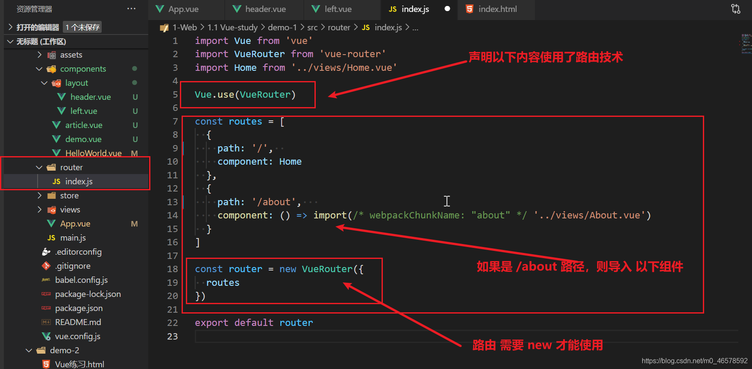Screen dimensions: 752x369
Task: Open Vue练习.html in demo-2 folder
Action: point(79,364)
